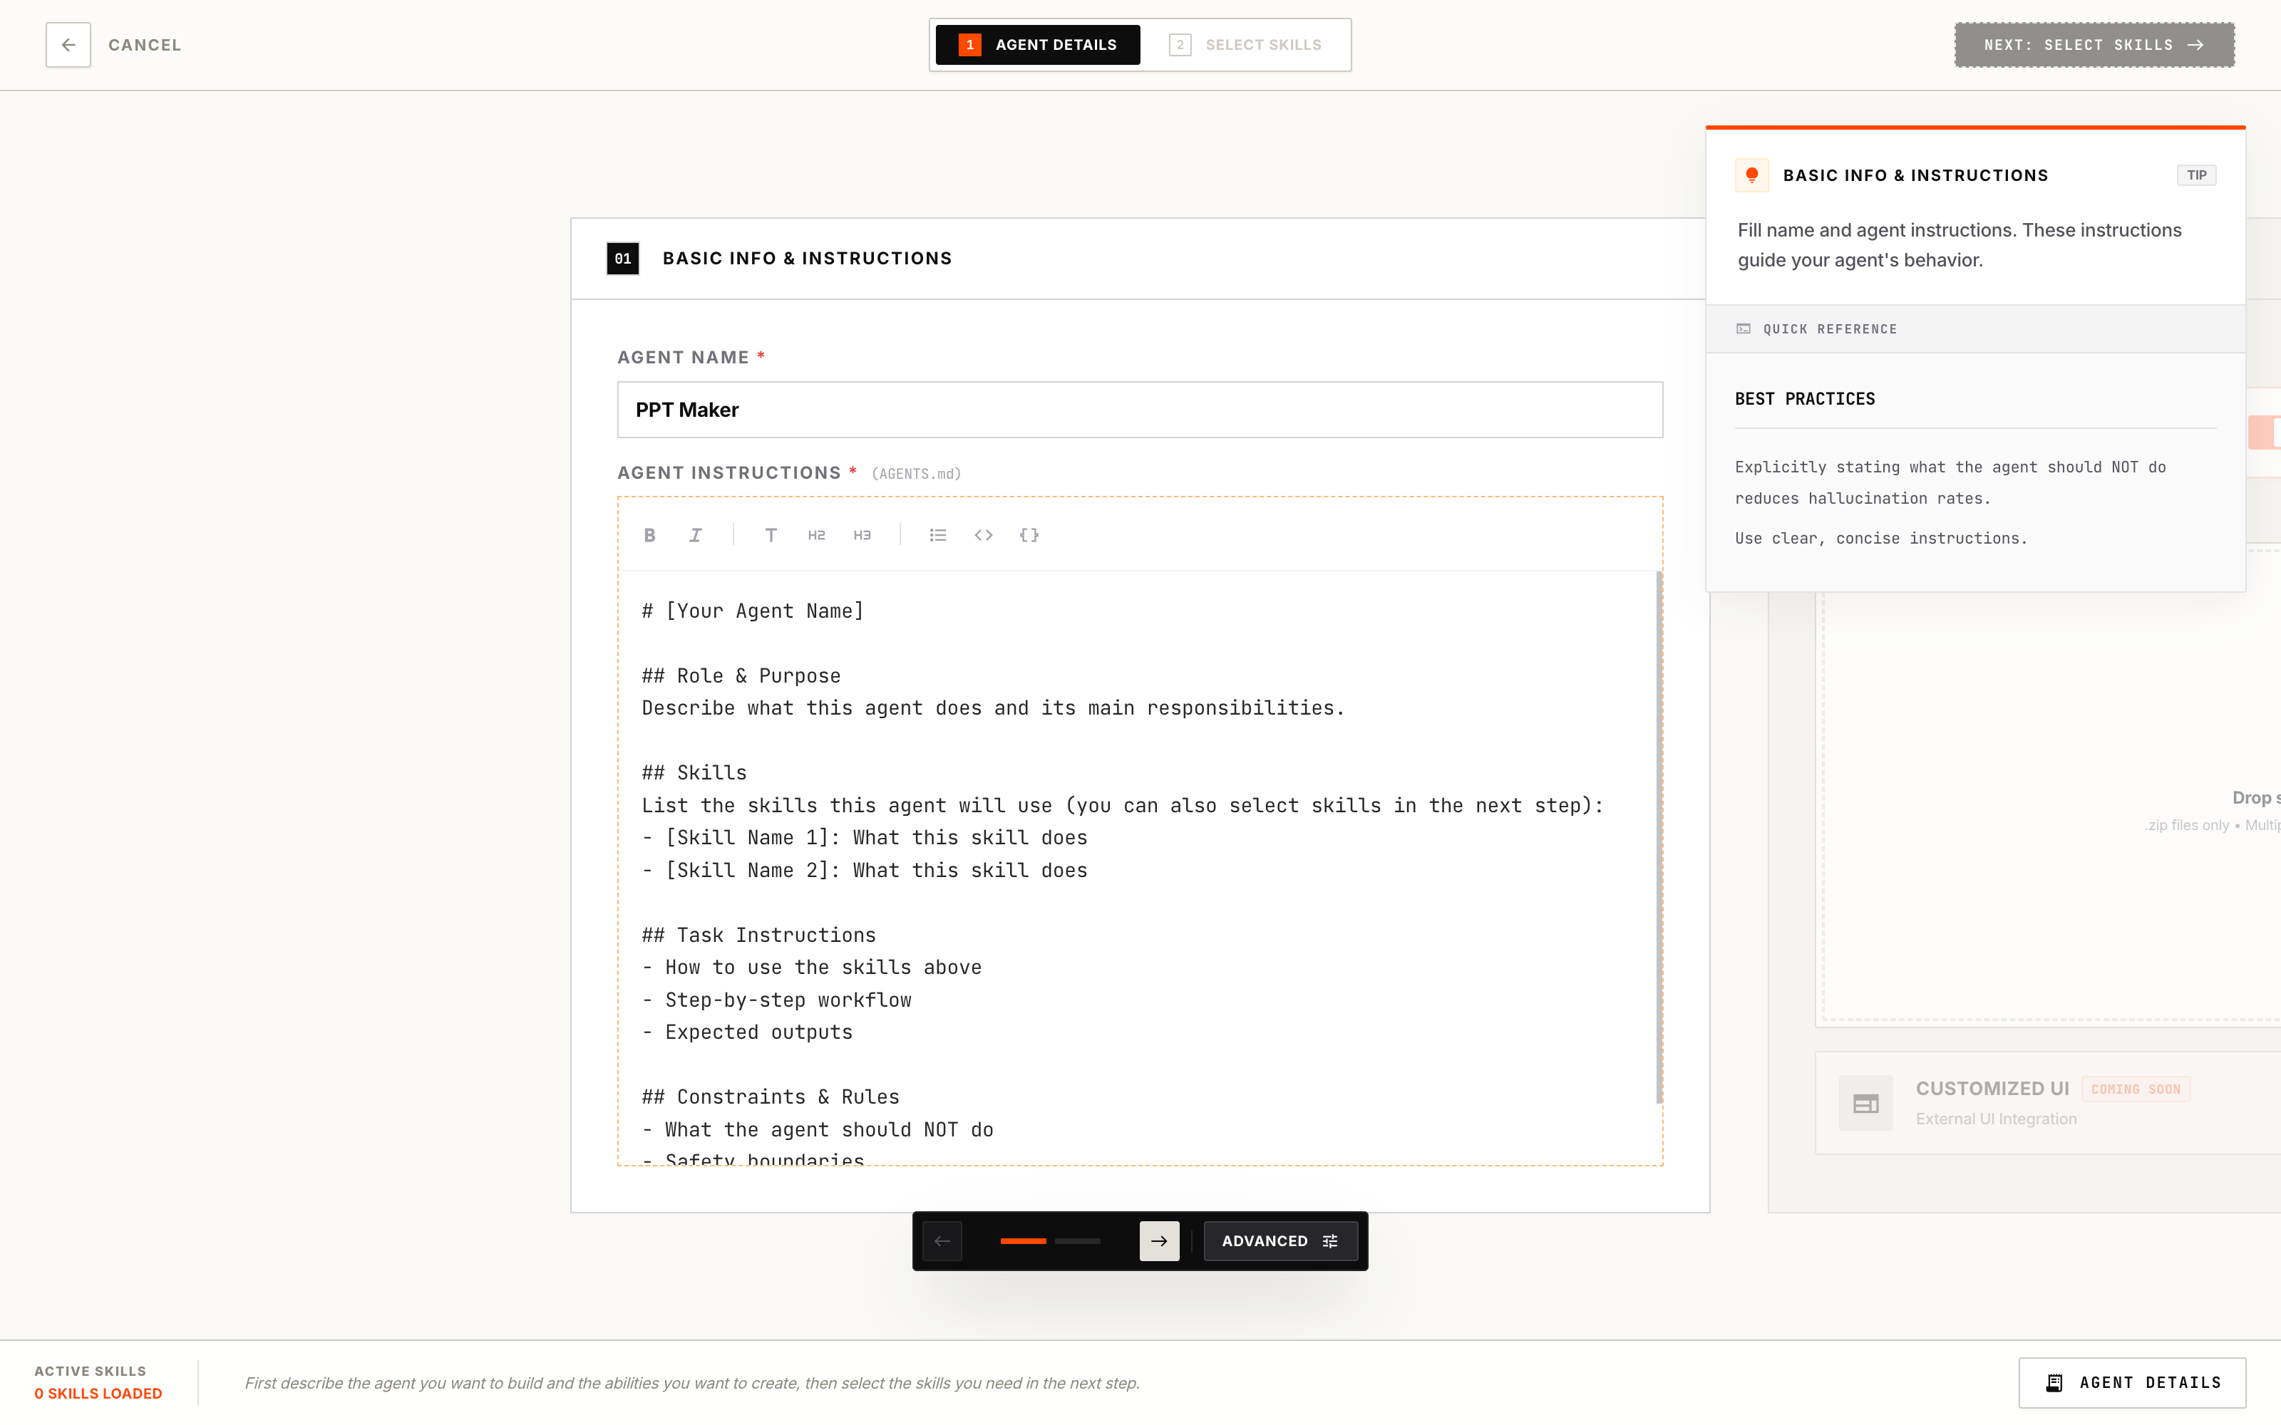Screen dimensions: 2281x1425
Task: Open Agent Details button at bottom right
Action: [2131, 1382]
